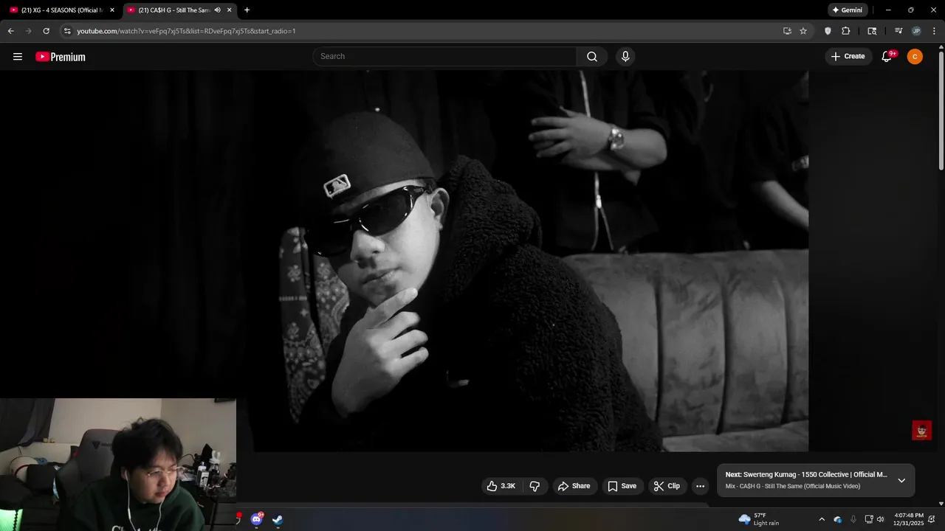Viewport: 945px width, 531px height.
Task: Open YouTube notifications bell
Action: [887, 57]
